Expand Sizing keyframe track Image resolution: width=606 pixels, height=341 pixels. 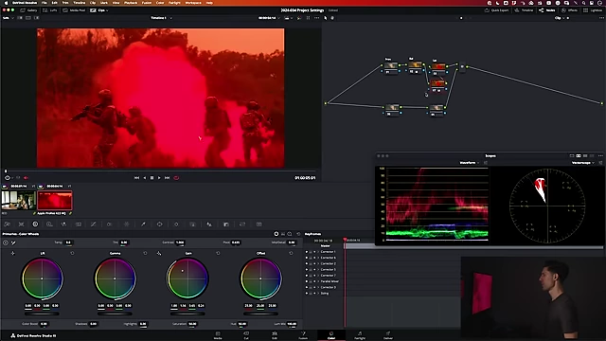coord(318,293)
